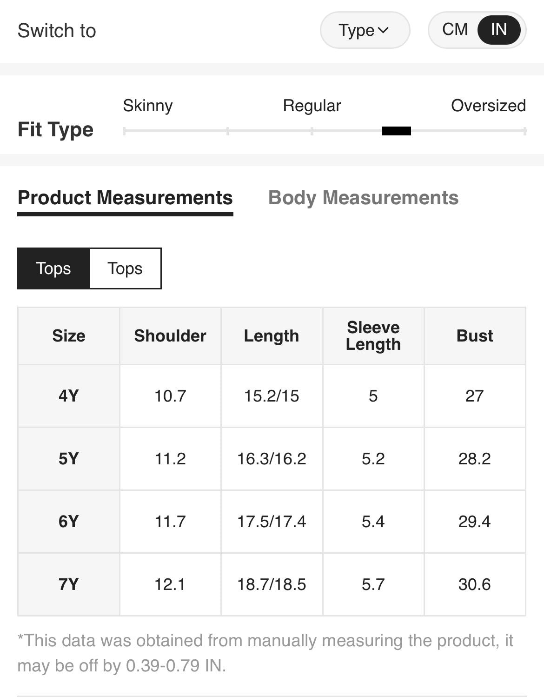Viewport: 544px width, 697px height.
Task: Select the Sleeve Length column header
Action: [373, 336]
